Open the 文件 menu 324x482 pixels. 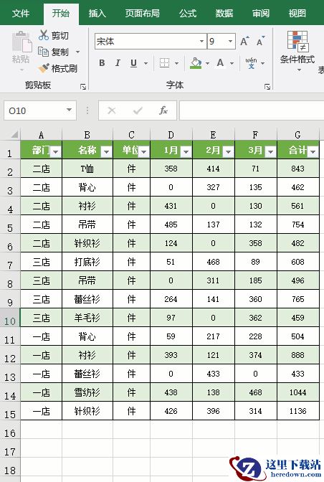coord(21,13)
